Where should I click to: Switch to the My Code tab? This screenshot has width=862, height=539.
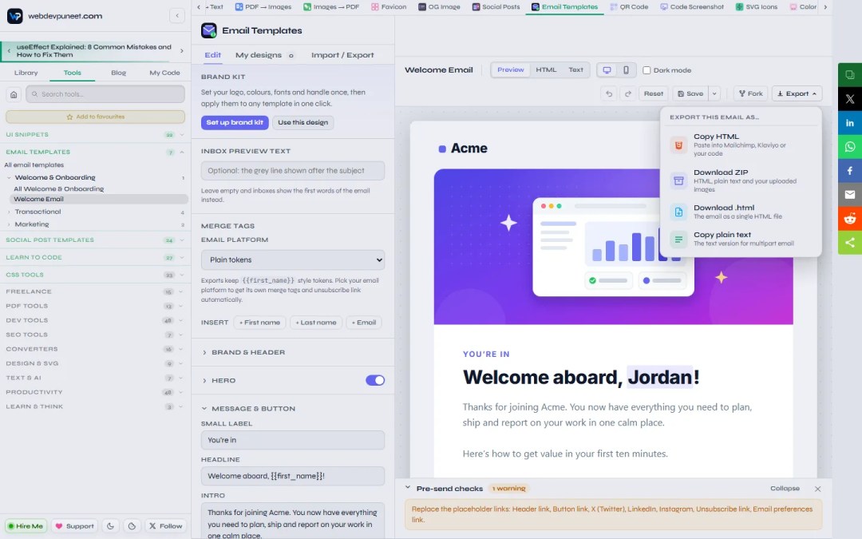164,73
